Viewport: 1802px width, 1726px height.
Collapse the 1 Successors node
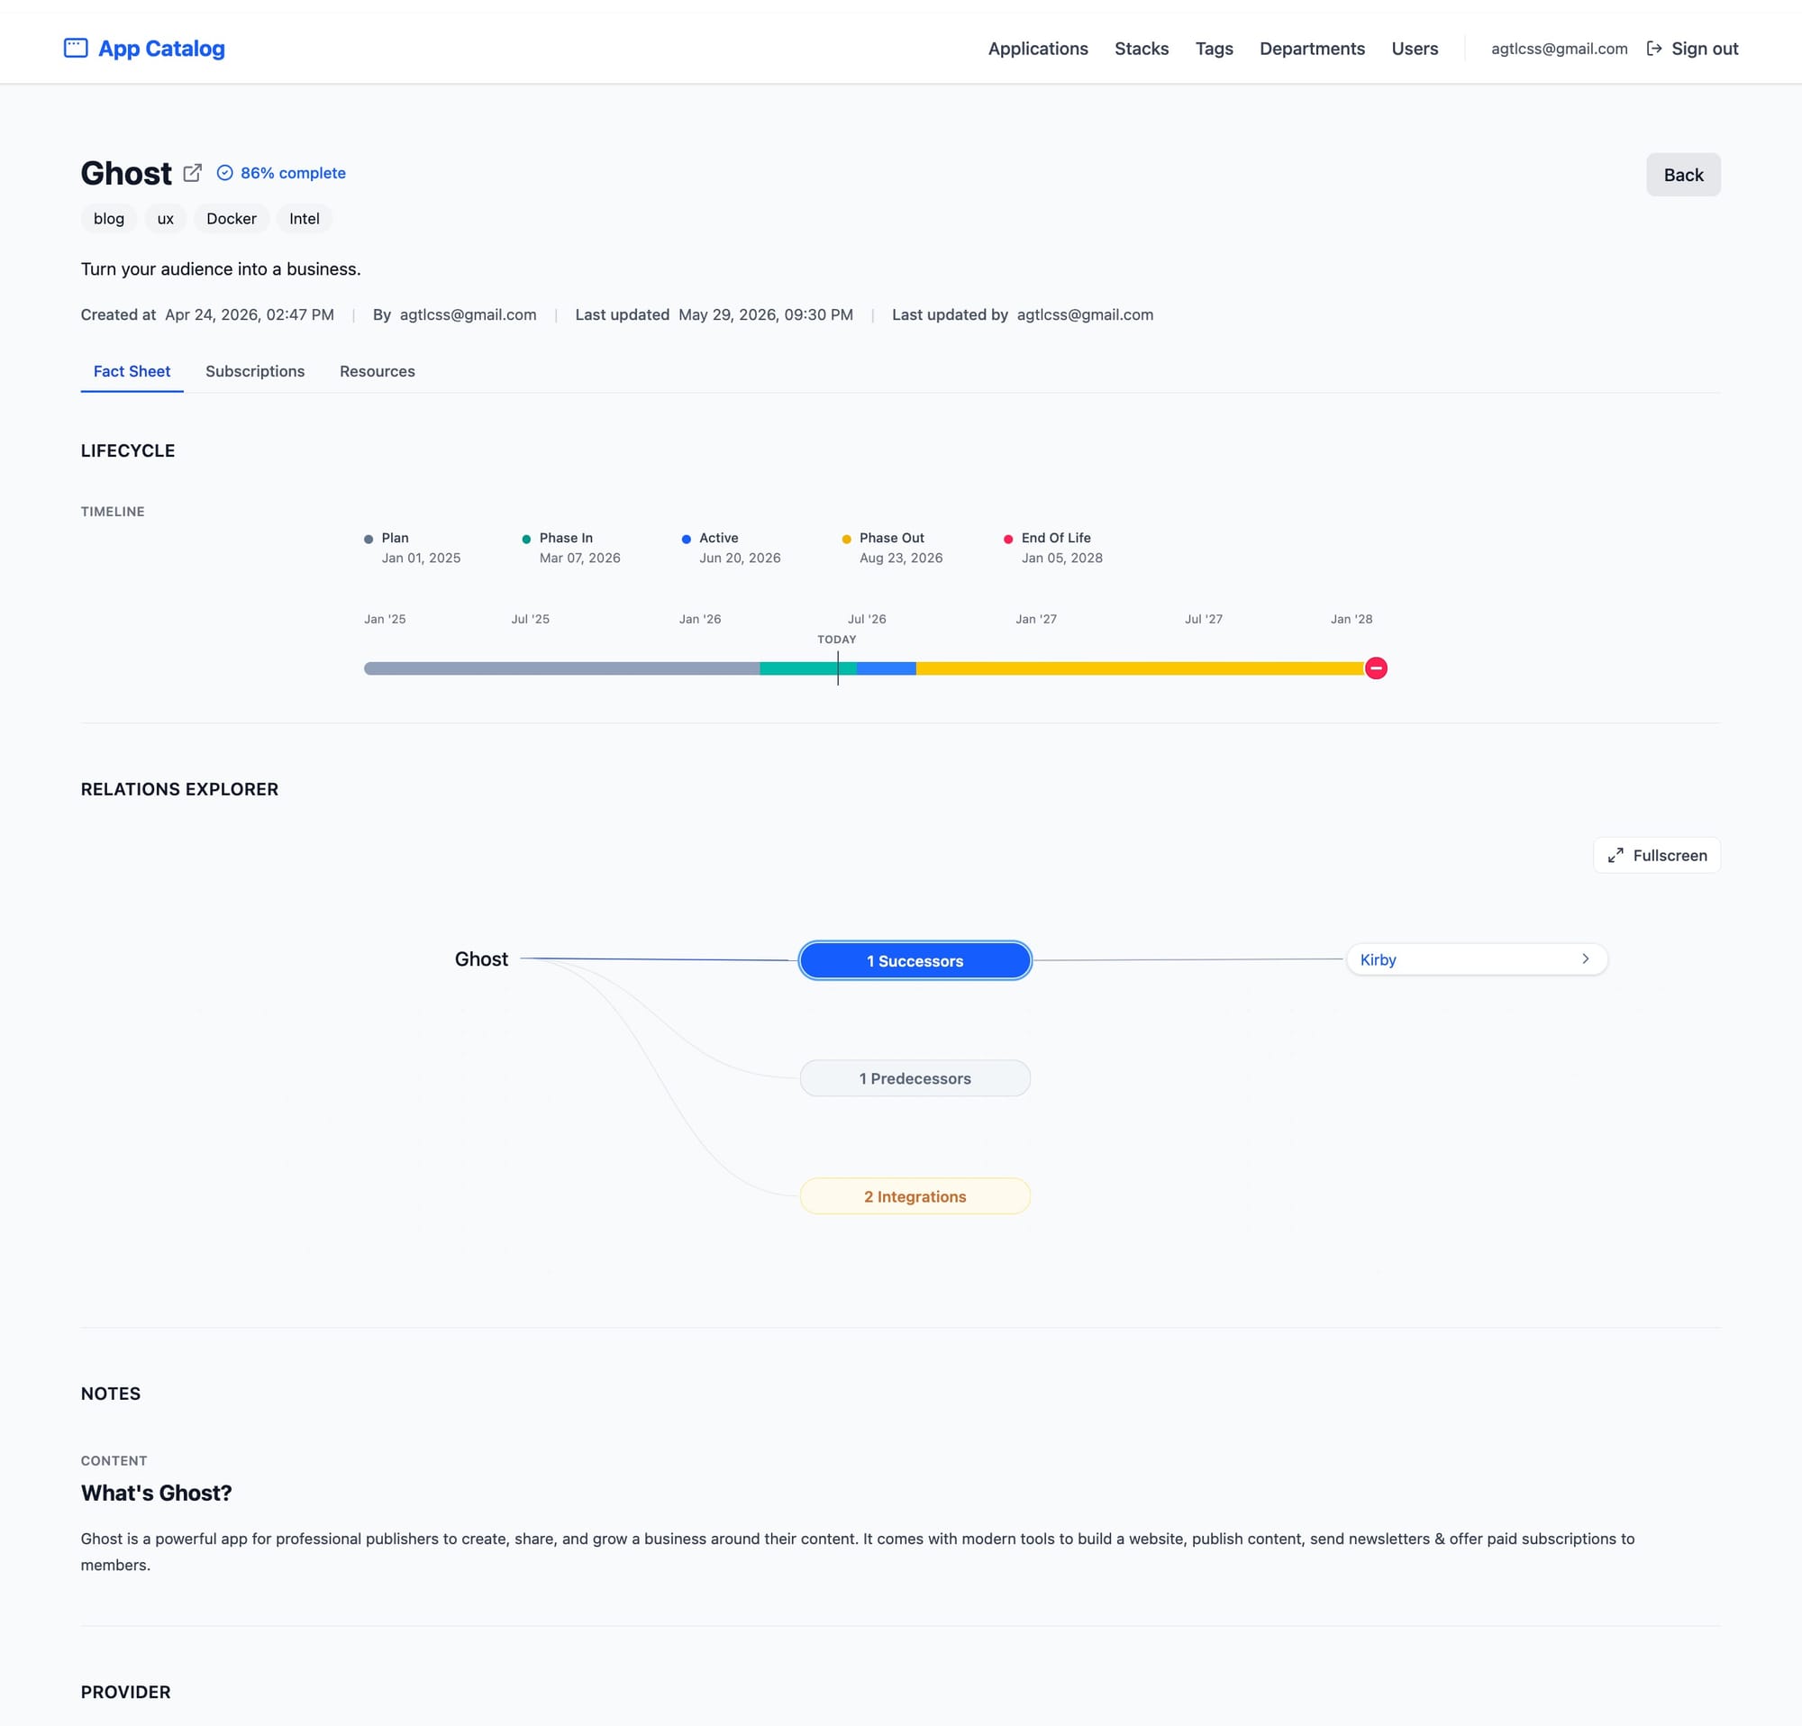[915, 960]
